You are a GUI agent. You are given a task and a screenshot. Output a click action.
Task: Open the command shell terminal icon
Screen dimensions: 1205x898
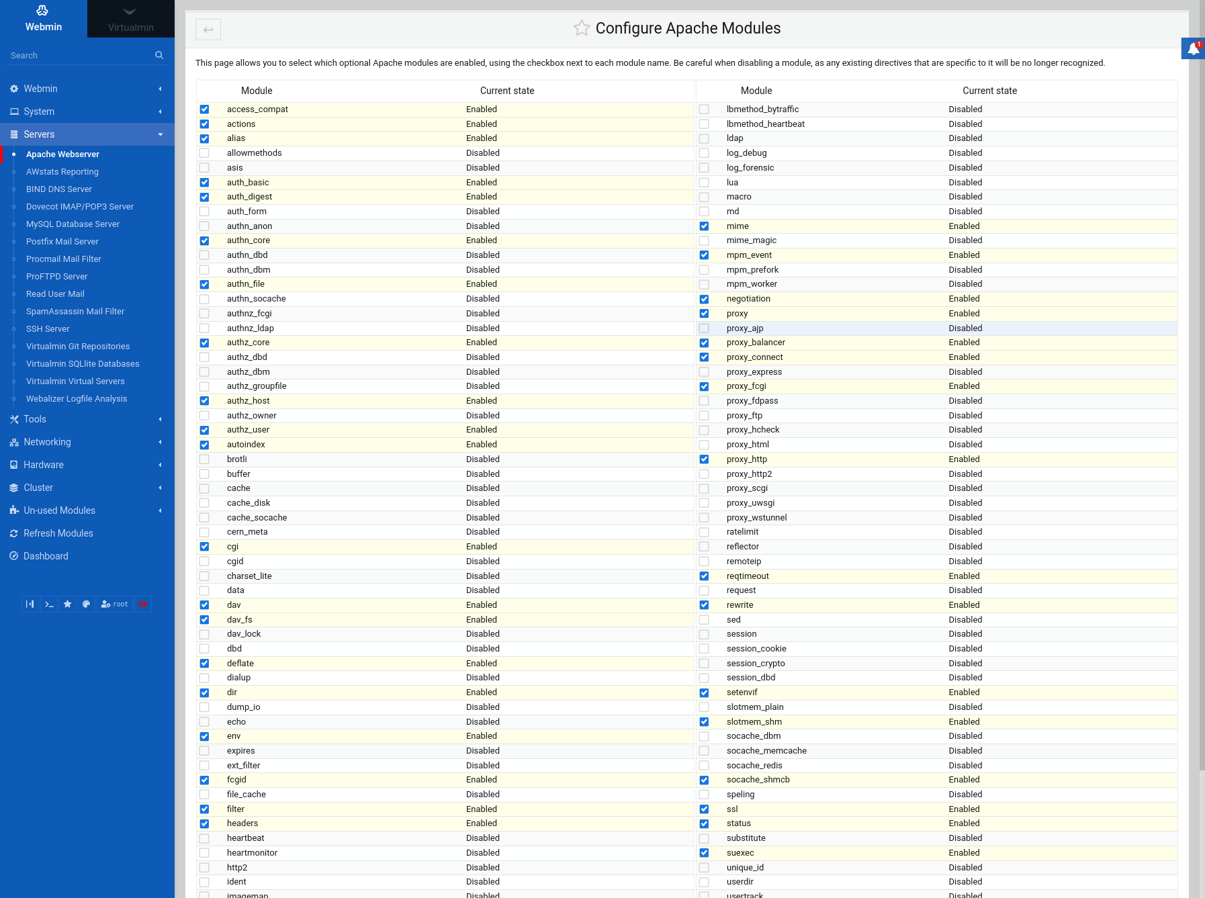tap(49, 604)
